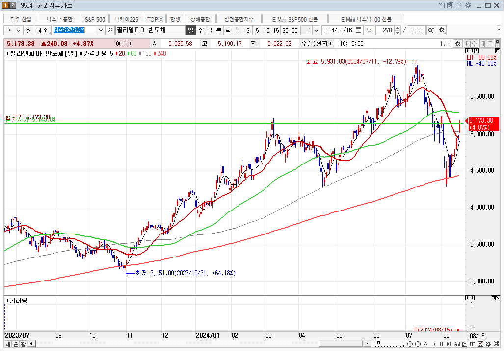Click the screenshot camera icon in title bar
Screen dimensions: 504x351
point(459,5)
